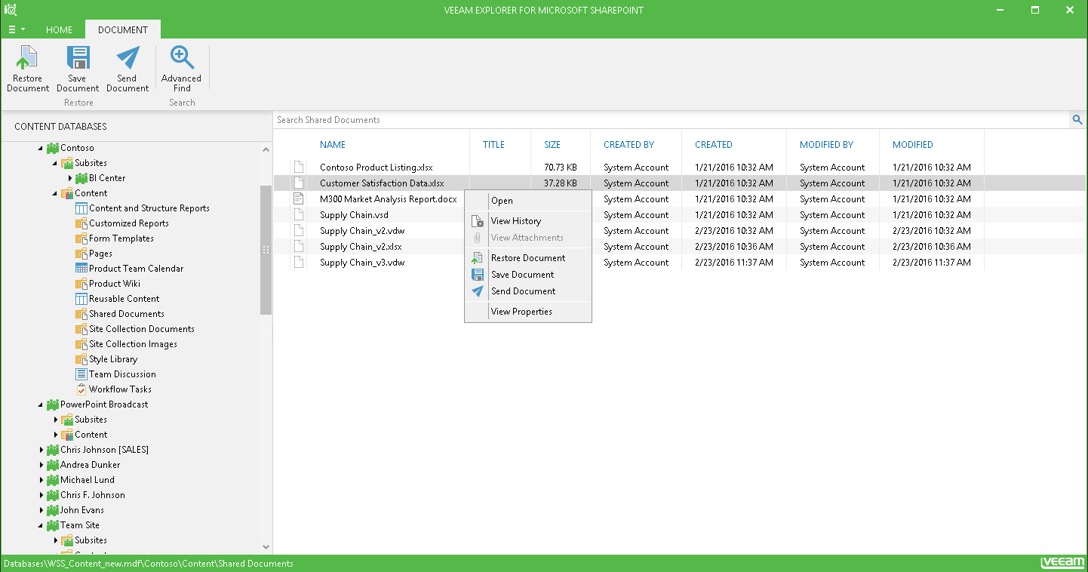Select the John Evans site
This screenshot has width=1088, height=572.
pos(82,510)
